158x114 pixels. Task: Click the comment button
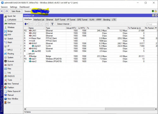coord(47,24)
